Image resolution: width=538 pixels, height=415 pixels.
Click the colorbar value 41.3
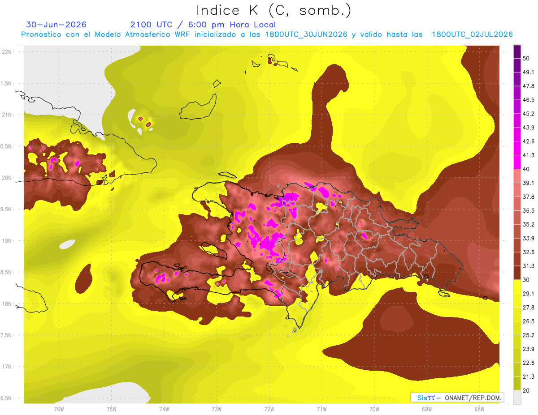(x=528, y=155)
